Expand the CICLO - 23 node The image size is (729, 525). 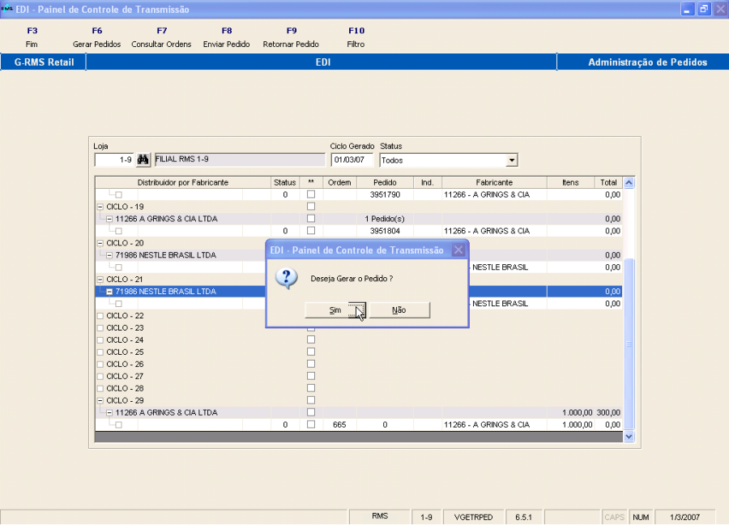pos(100,328)
